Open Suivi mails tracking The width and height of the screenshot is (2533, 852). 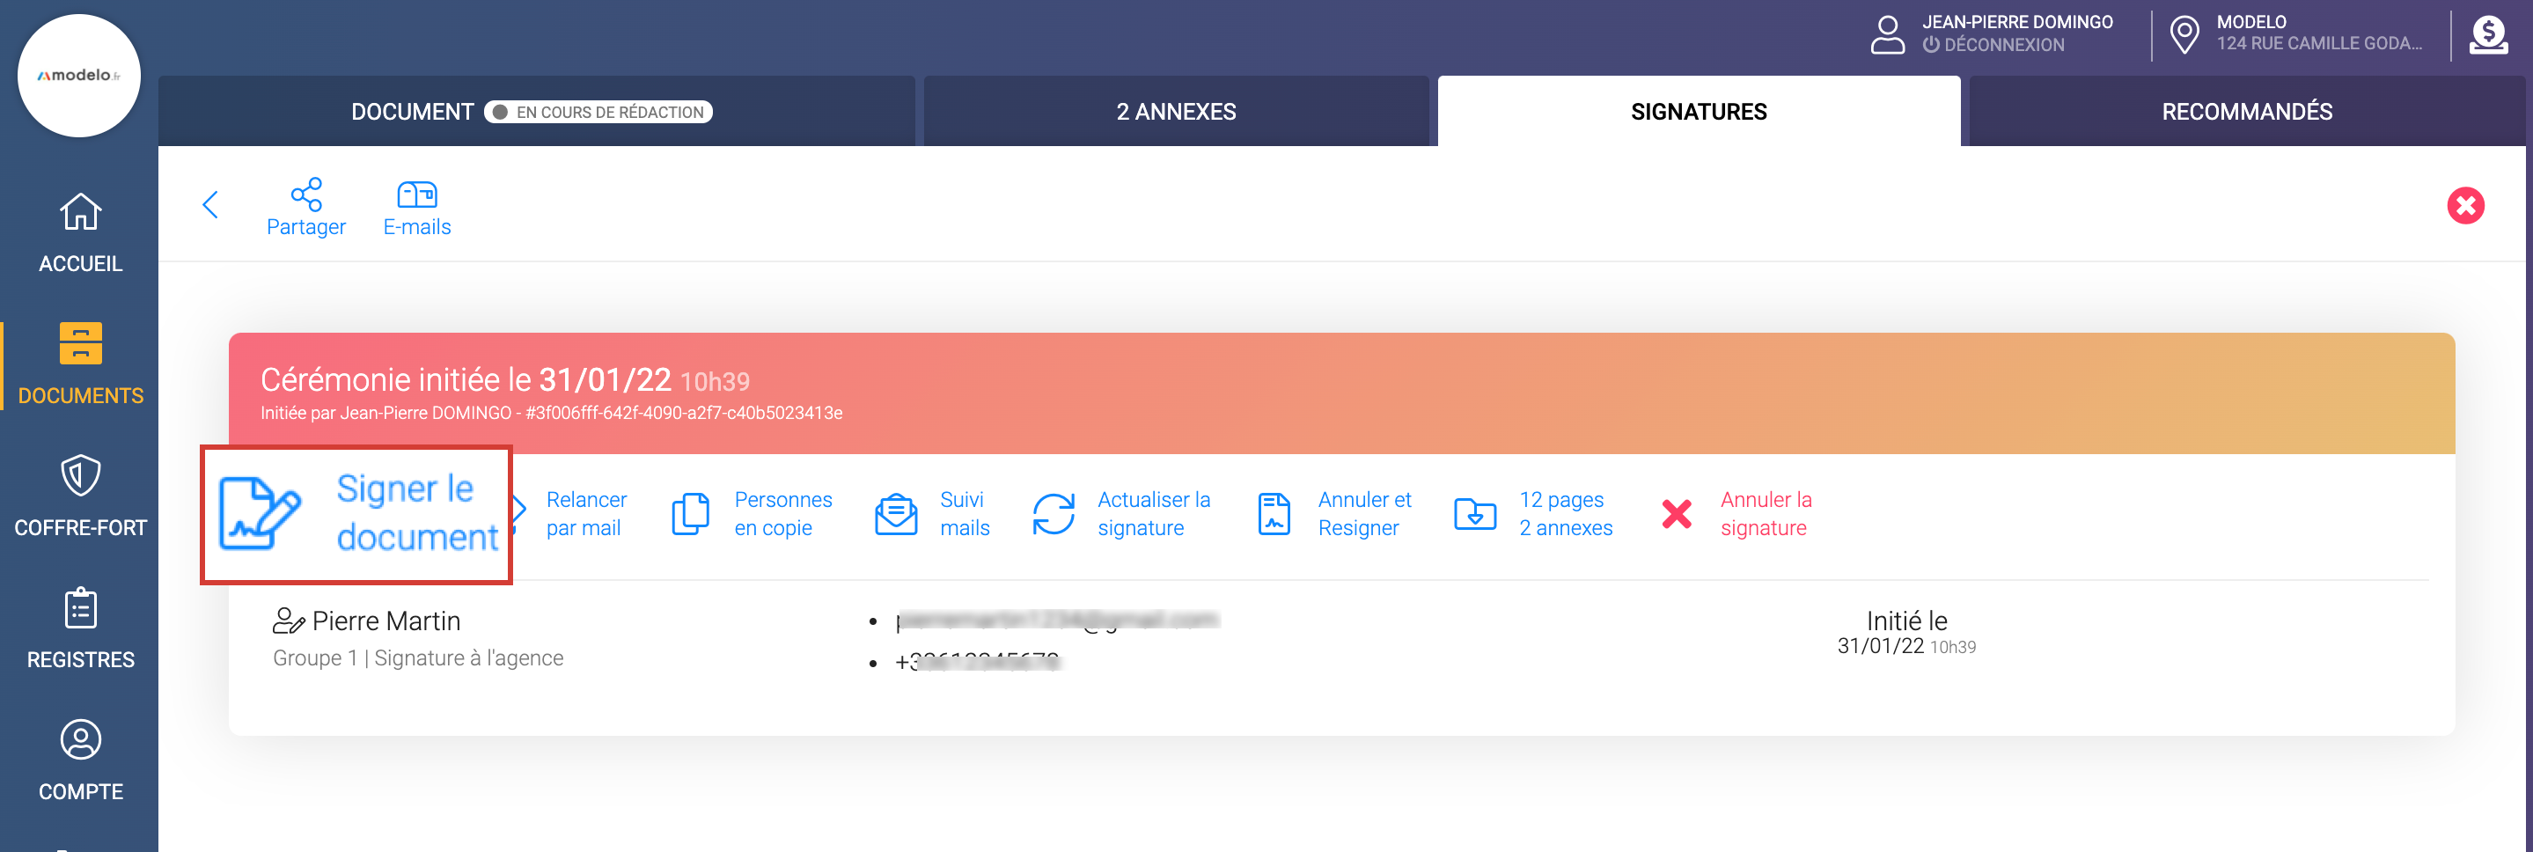click(x=896, y=513)
